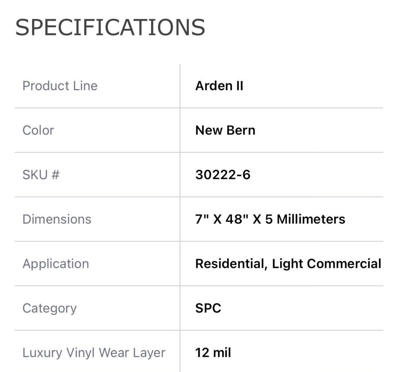The image size is (398, 372).
Task: Click the Arden II product line value
Action: click(x=219, y=86)
